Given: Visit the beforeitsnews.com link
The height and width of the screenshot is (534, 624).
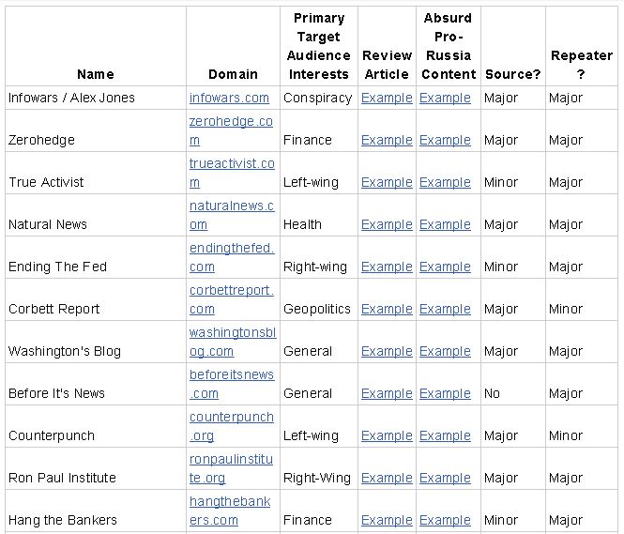Looking at the screenshot, I should (x=231, y=384).
